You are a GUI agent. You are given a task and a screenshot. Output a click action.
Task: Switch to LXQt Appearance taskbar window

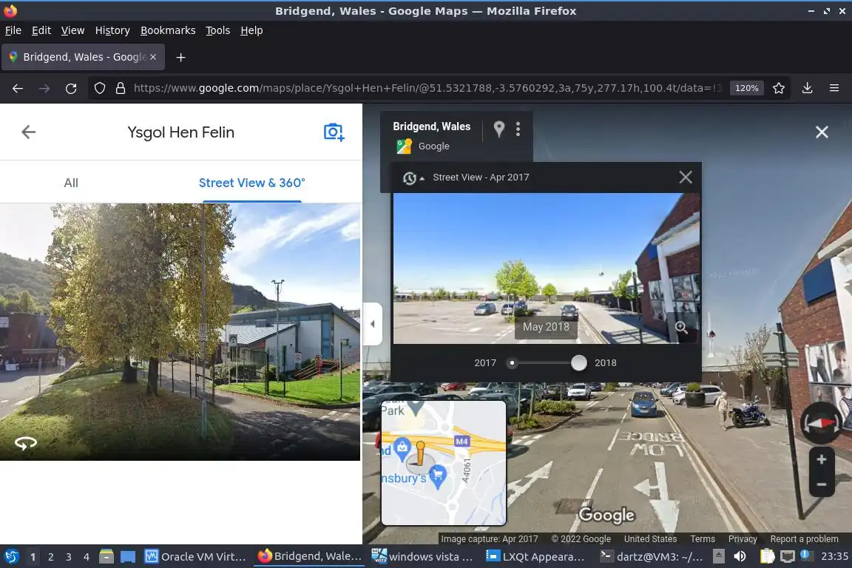(x=535, y=557)
